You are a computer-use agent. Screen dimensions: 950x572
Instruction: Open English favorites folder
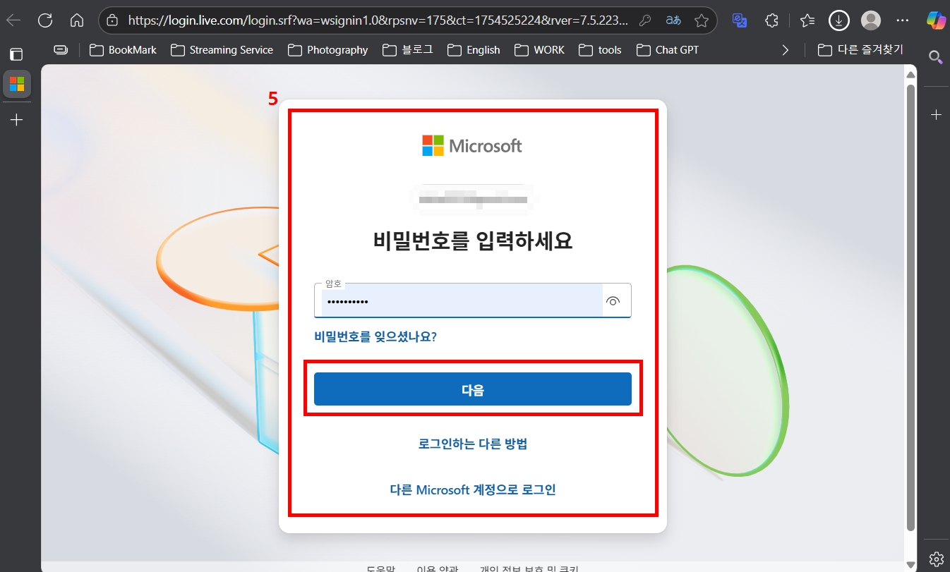click(x=473, y=49)
